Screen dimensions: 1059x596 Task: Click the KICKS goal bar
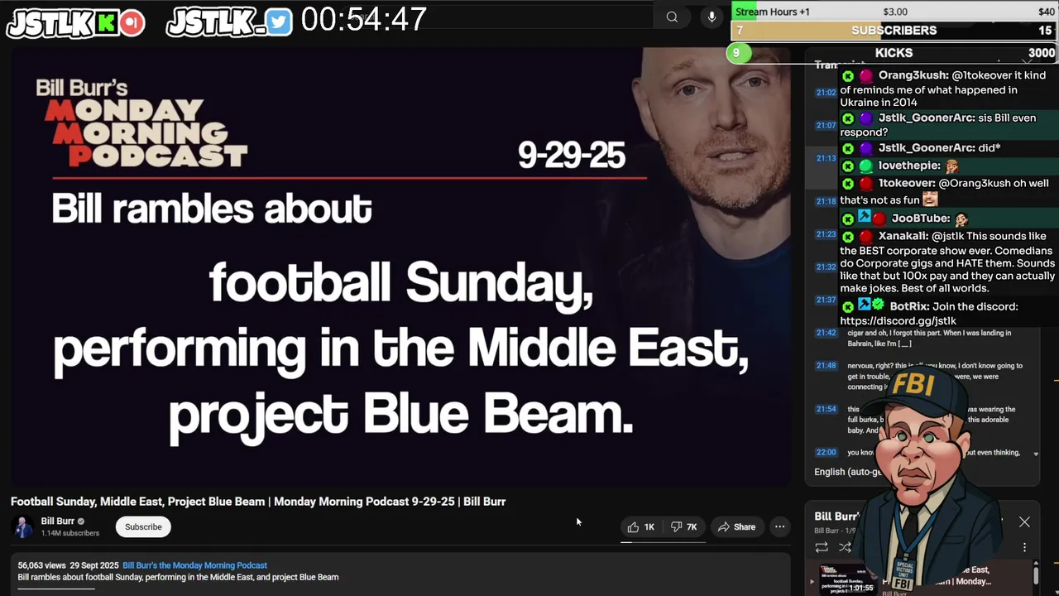pos(894,53)
